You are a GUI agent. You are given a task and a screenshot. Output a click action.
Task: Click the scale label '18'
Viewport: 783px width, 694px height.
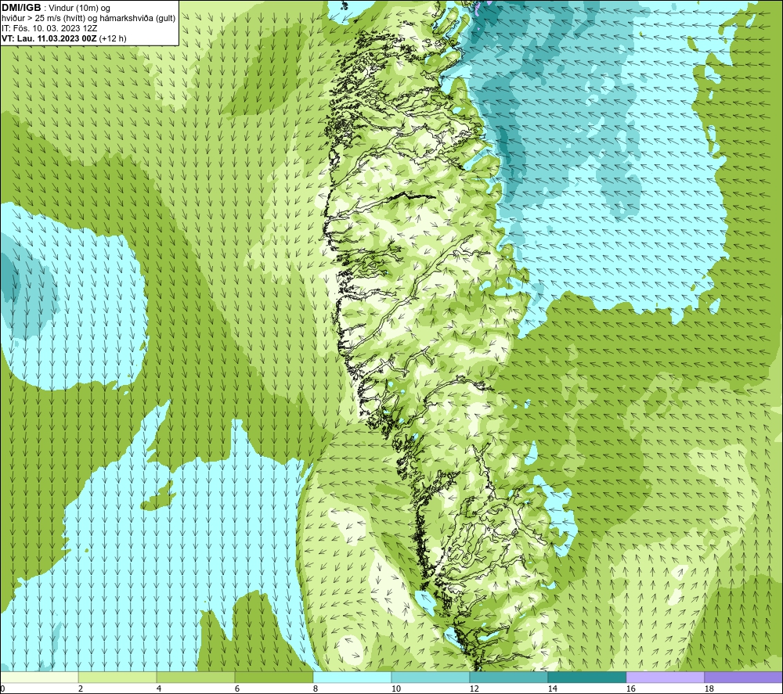pos(709,689)
